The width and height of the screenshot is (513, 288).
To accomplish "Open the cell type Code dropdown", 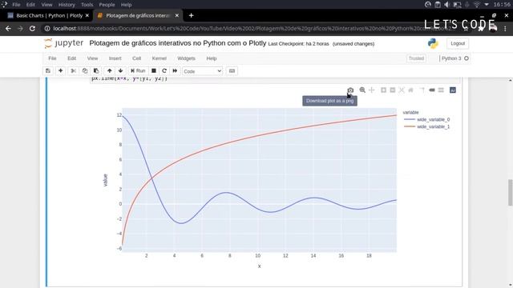I will tap(202, 71).
